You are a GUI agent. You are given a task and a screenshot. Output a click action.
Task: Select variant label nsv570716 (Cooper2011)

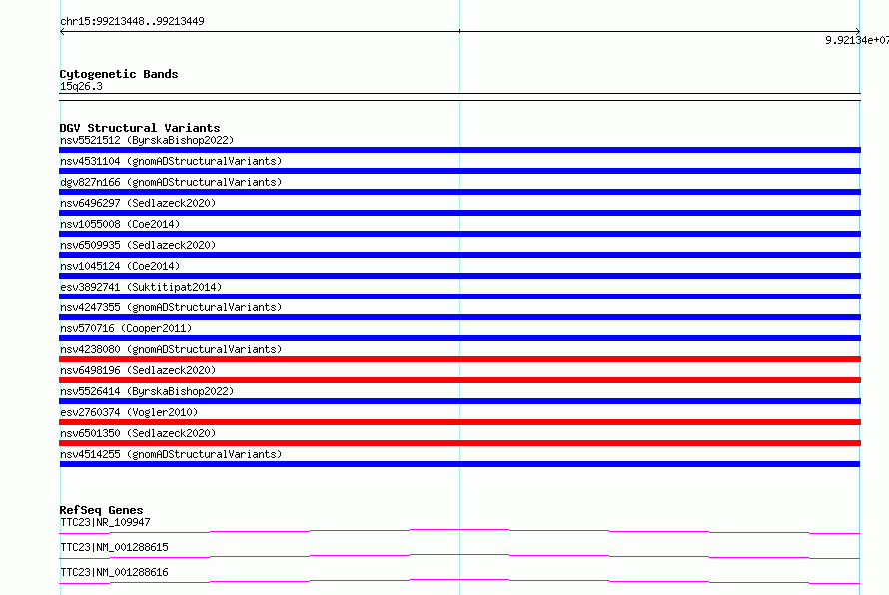pos(126,328)
